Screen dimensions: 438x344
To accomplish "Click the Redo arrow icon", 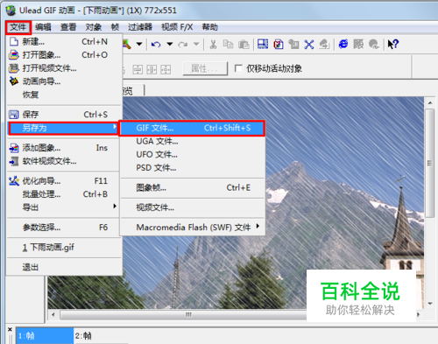I will click(x=183, y=45).
